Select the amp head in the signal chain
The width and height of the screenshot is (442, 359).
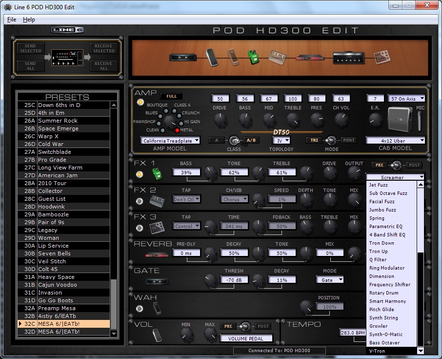[x=349, y=58]
